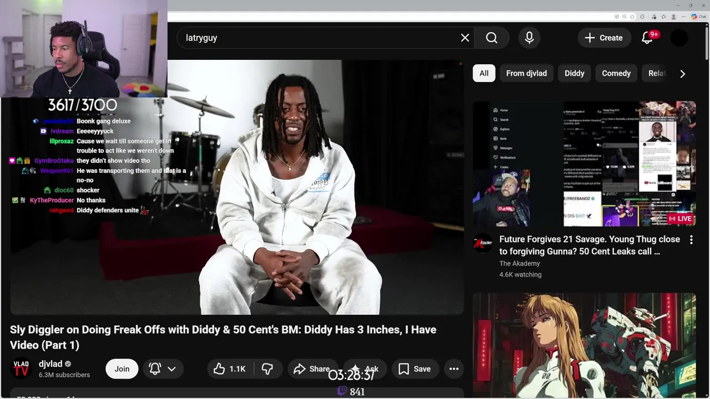Open The Akademy channel name link
Viewport: 710px width, 399px height.
(x=519, y=263)
